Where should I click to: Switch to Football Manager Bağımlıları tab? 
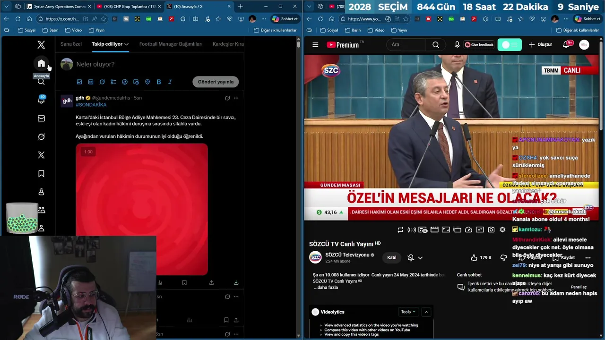click(171, 44)
